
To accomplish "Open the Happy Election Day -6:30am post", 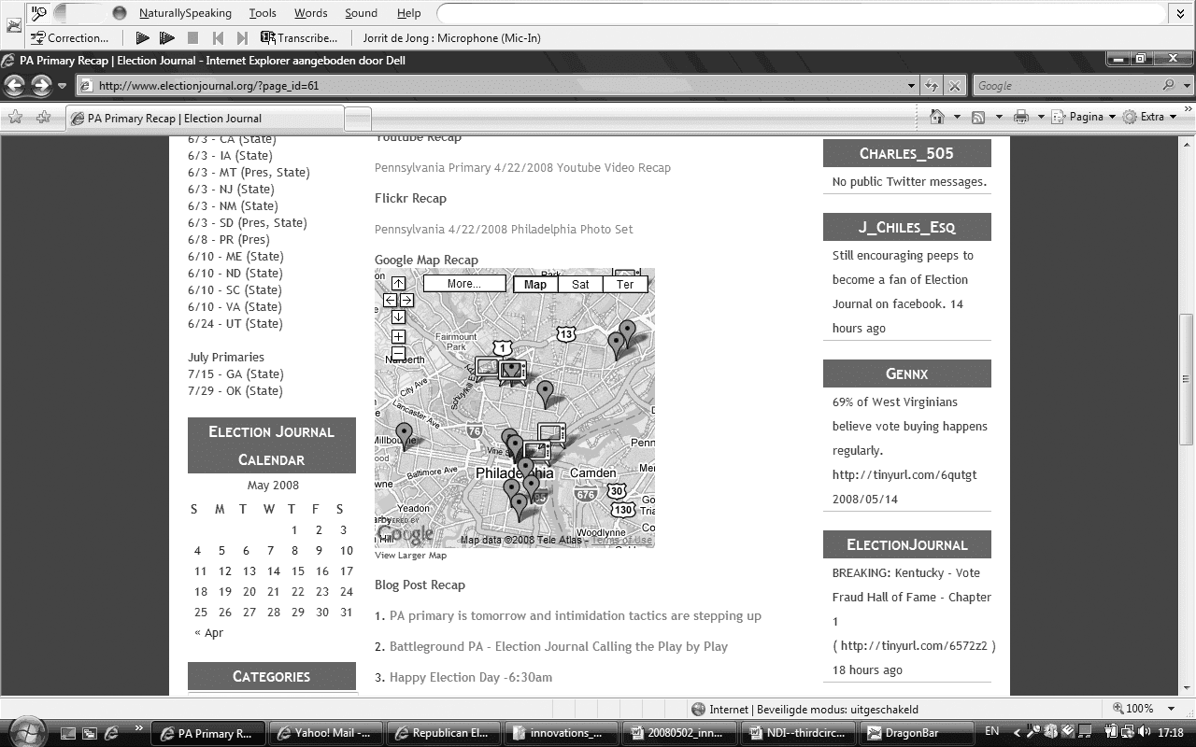I will [x=471, y=677].
